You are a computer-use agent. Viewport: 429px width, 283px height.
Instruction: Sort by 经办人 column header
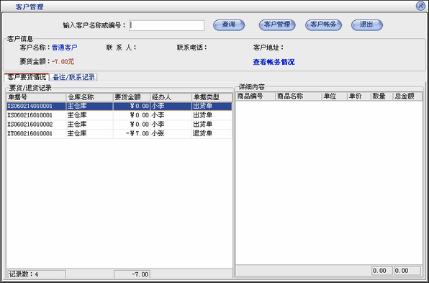pyautogui.click(x=171, y=97)
